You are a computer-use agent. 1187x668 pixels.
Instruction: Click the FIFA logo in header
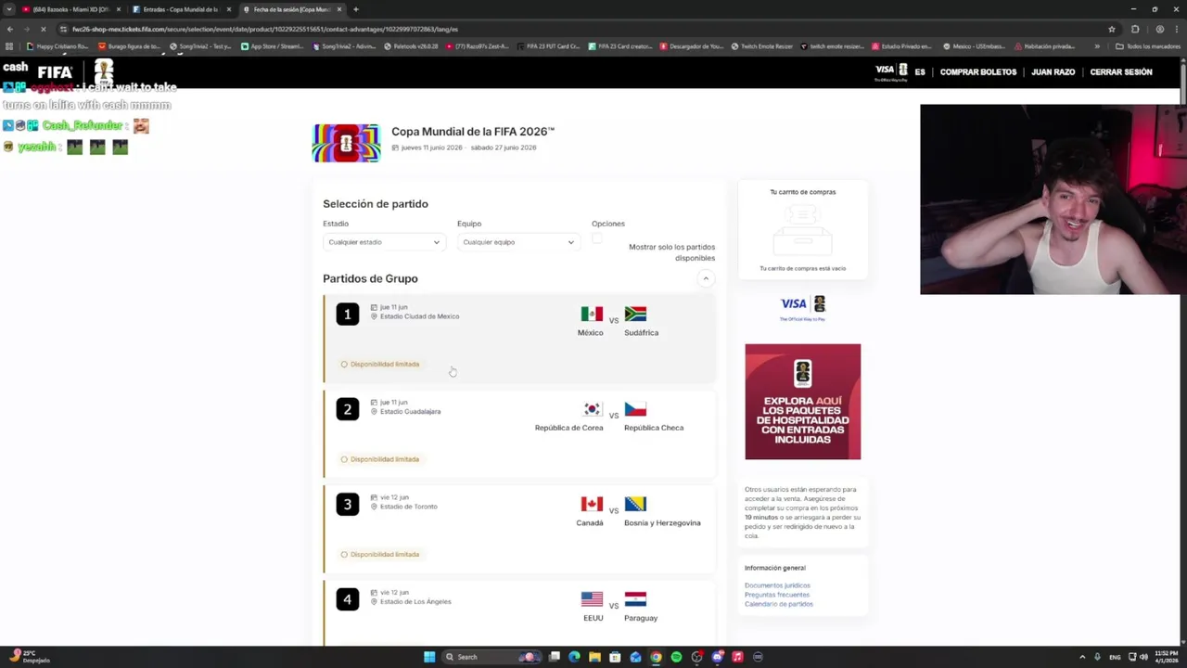click(x=55, y=72)
